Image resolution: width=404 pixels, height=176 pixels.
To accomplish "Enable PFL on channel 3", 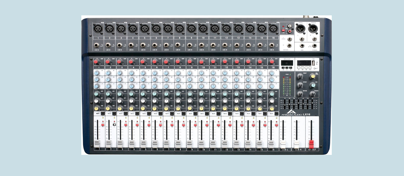I will coord(126,125).
